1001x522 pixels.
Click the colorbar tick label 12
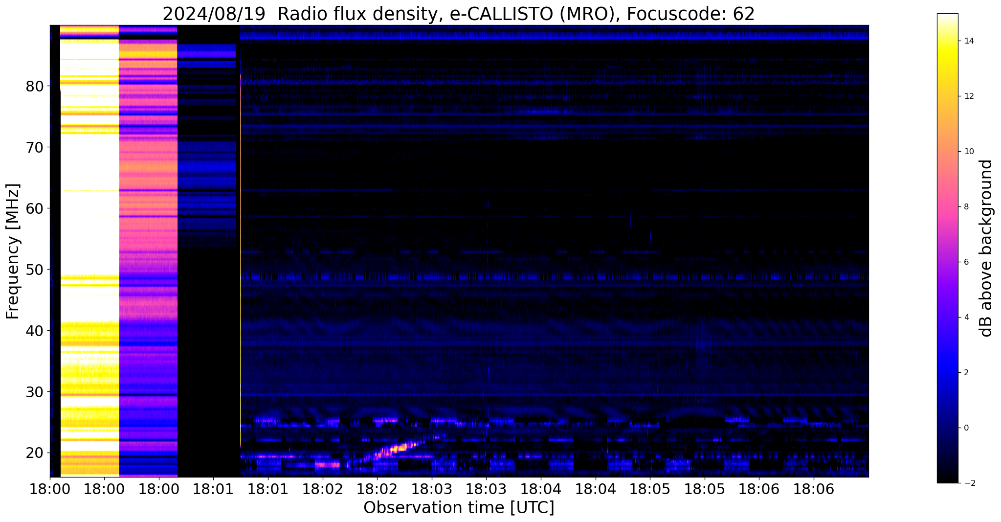tap(968, 96)
